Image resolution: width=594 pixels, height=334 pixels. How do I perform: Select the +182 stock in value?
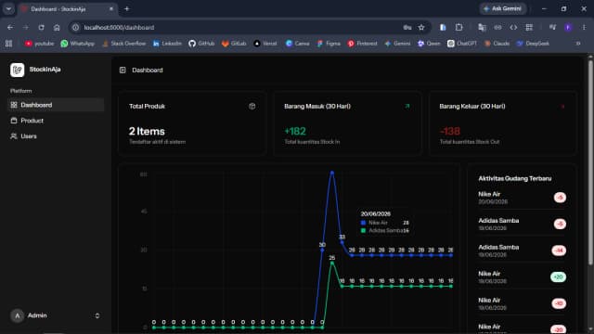[x=295, y=131]
